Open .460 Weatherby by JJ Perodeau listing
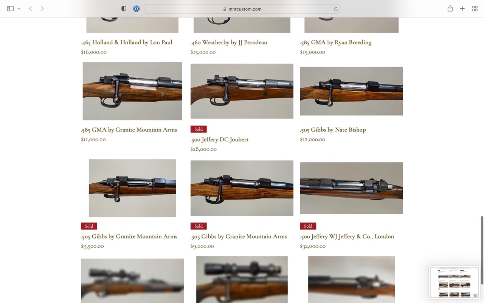 (x=229, y=42)
